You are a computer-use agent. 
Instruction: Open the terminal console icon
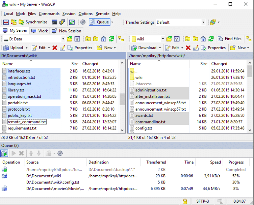pyautogui.click(x=54, y=22)
